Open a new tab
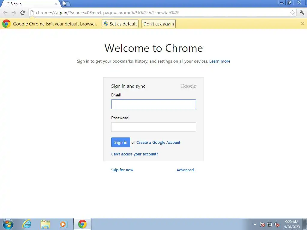The height and width of the screenshot is (230, 307). point(67,4)
